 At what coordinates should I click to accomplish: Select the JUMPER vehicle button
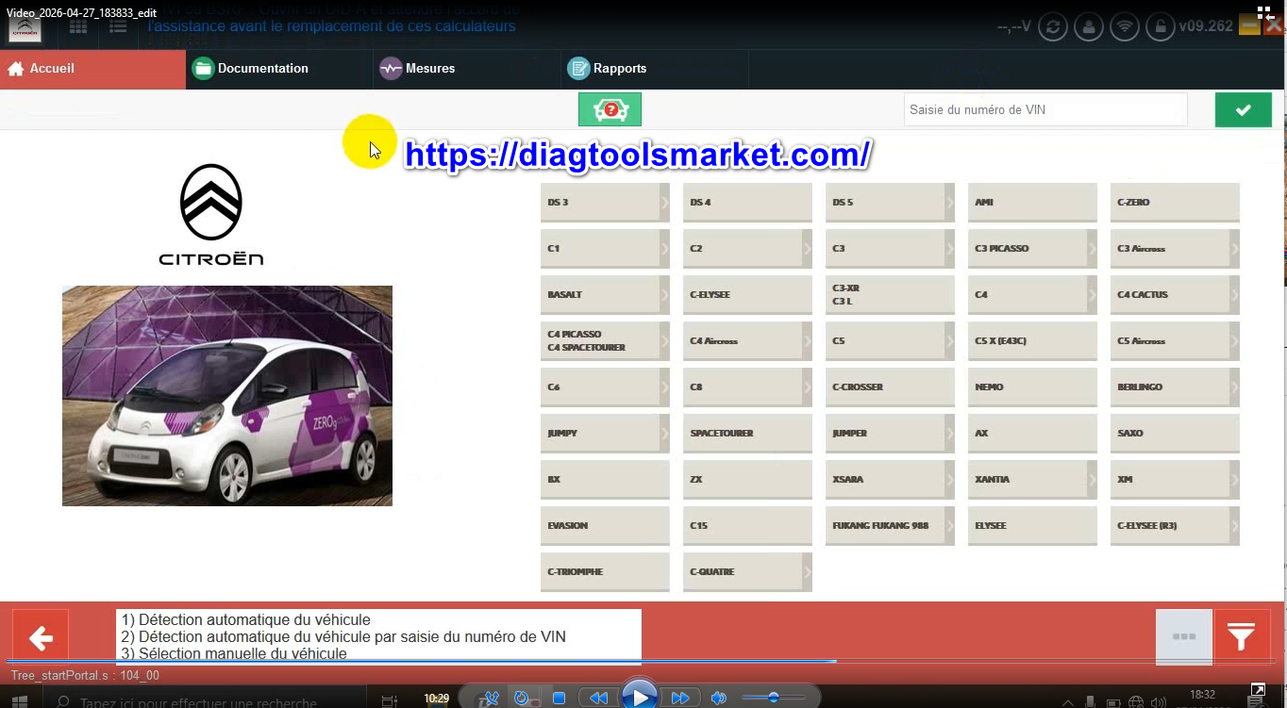tap(890, 434)
